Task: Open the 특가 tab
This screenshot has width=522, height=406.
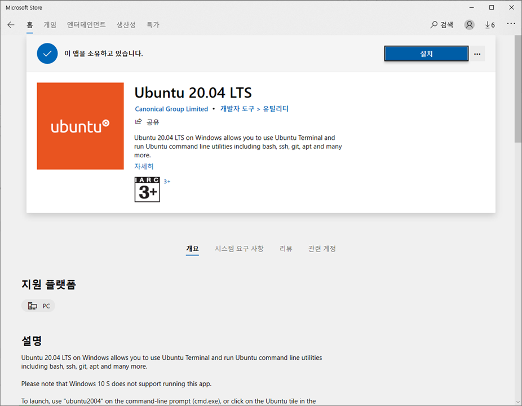Action: click(x=153, y=25)
